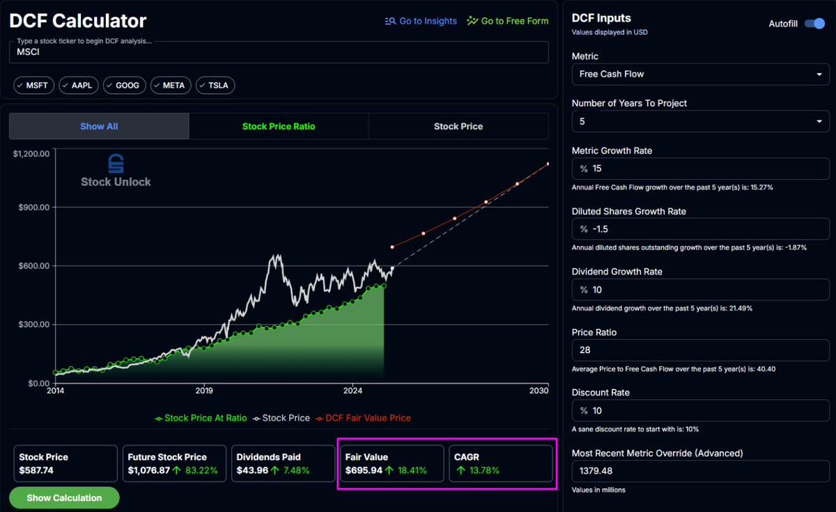This screenshot has height=512, width=836.
Task: Click the checkmark icon on TSLA chip
Action: coord(203,86)
